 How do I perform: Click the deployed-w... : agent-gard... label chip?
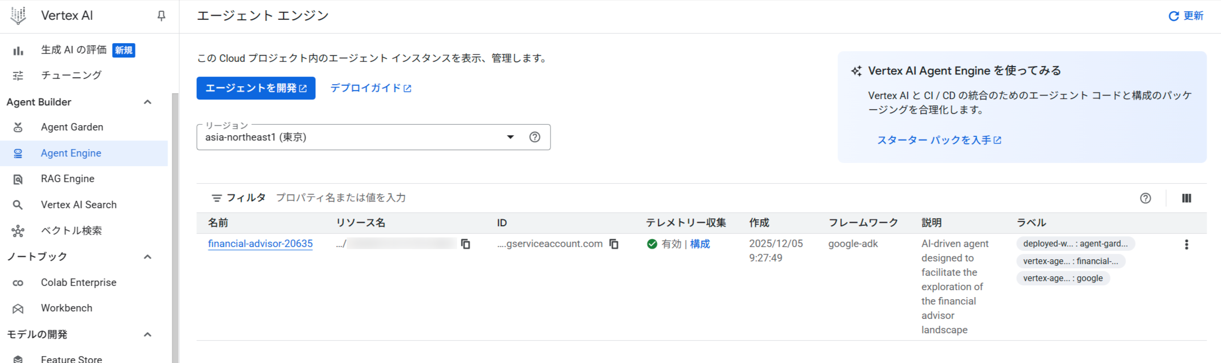(1075, 244)
